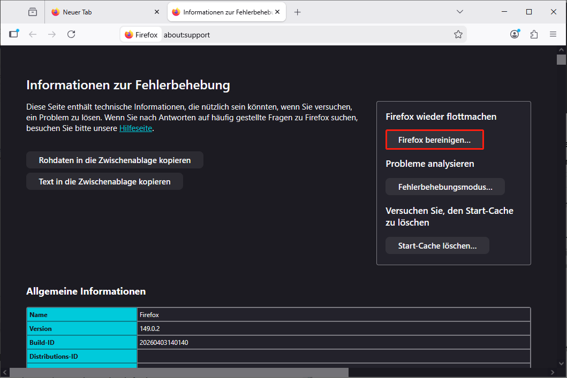This screenshot has height=378, width=567.
Task: Close the Neuer Tab tab
Action: point(157,12)
